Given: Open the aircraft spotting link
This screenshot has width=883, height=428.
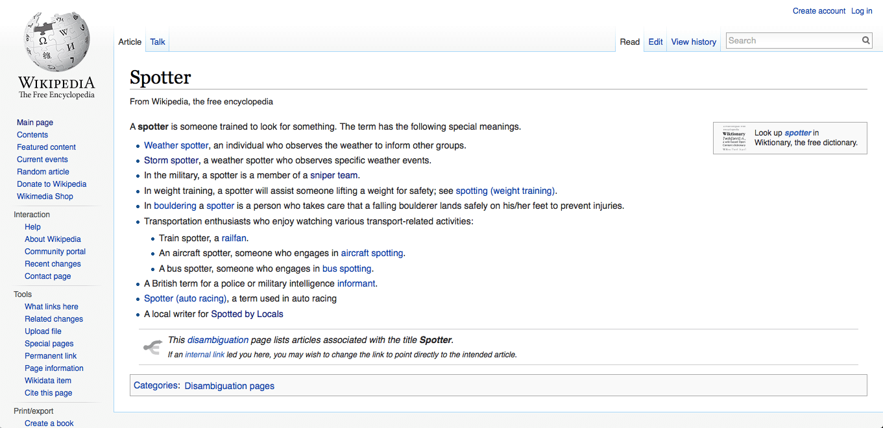Looking at the screenshot, I should (372, 253).
